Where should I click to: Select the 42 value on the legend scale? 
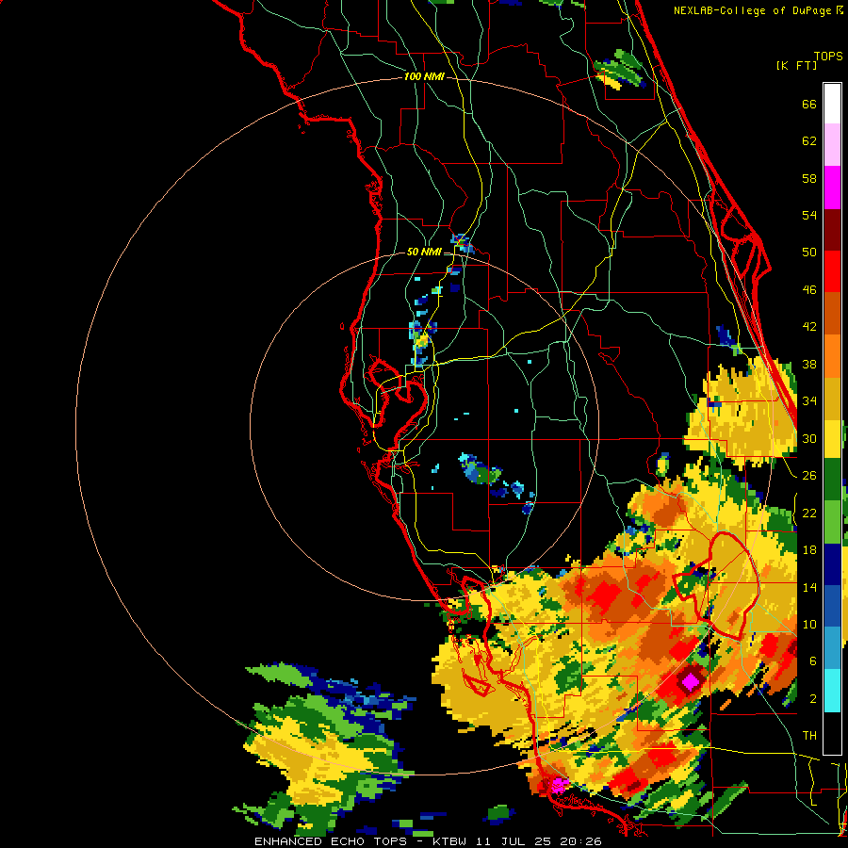coord(809,327)
